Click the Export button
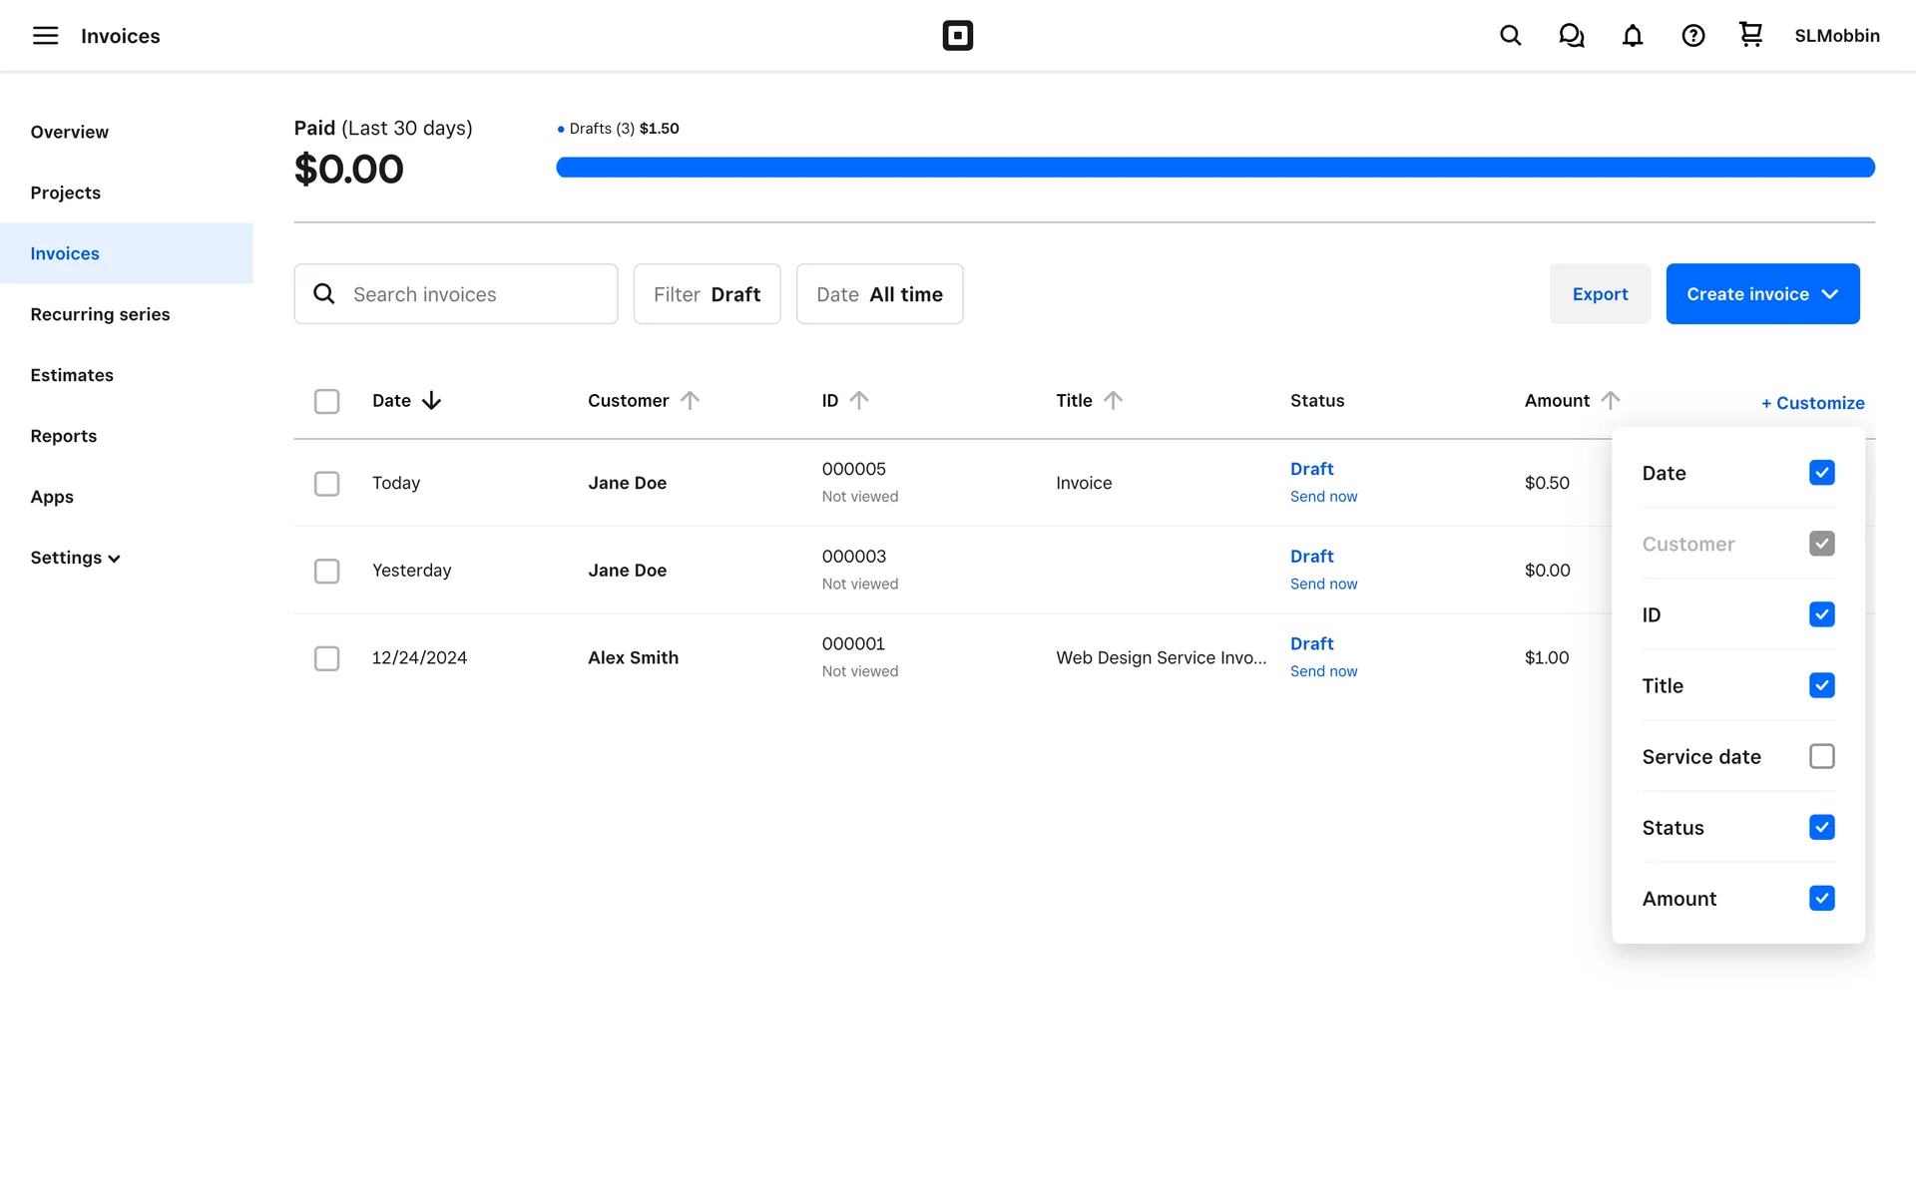The height and width of the screenshot is (1197, 1916). tap(1600, 294)
